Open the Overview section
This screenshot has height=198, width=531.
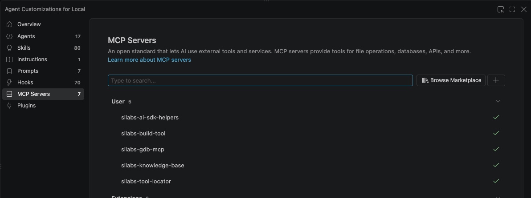[x=43, y=24]
